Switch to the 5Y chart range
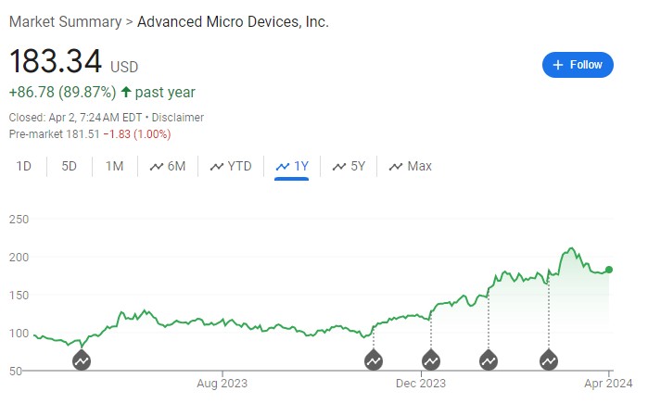This screenshot has width=648, height=404. click(x=349, y=167)
